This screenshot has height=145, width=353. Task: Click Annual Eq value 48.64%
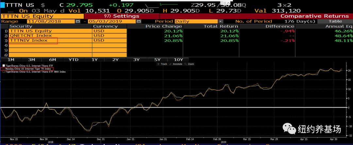[344, 36]
